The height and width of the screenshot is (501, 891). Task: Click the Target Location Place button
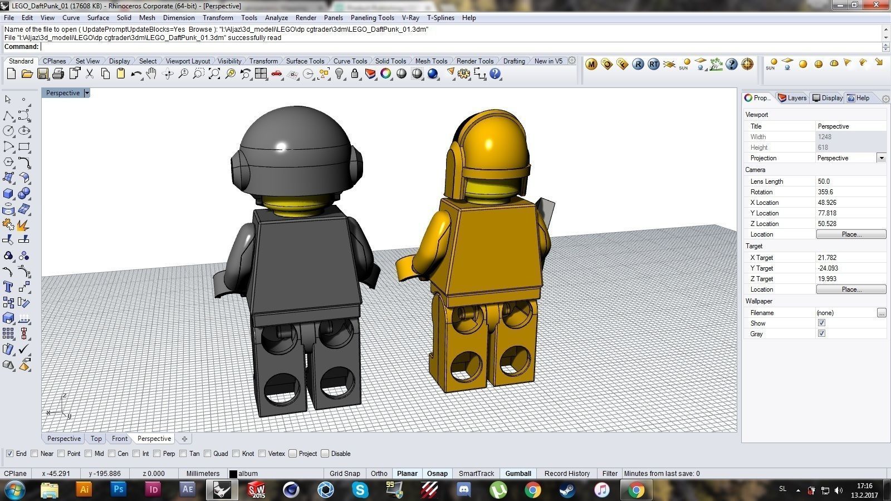[851, 289]
